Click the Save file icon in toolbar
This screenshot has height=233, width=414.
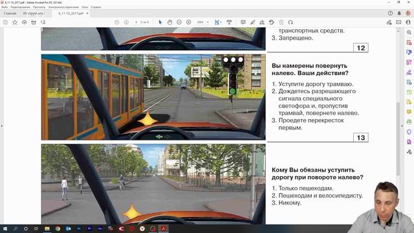coord(5,23)
